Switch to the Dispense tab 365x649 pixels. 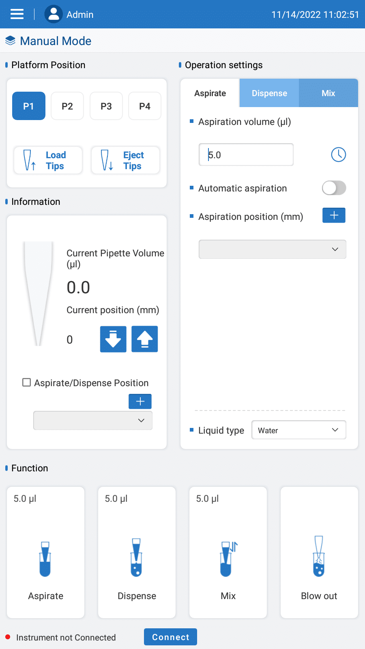coord(269,93)
